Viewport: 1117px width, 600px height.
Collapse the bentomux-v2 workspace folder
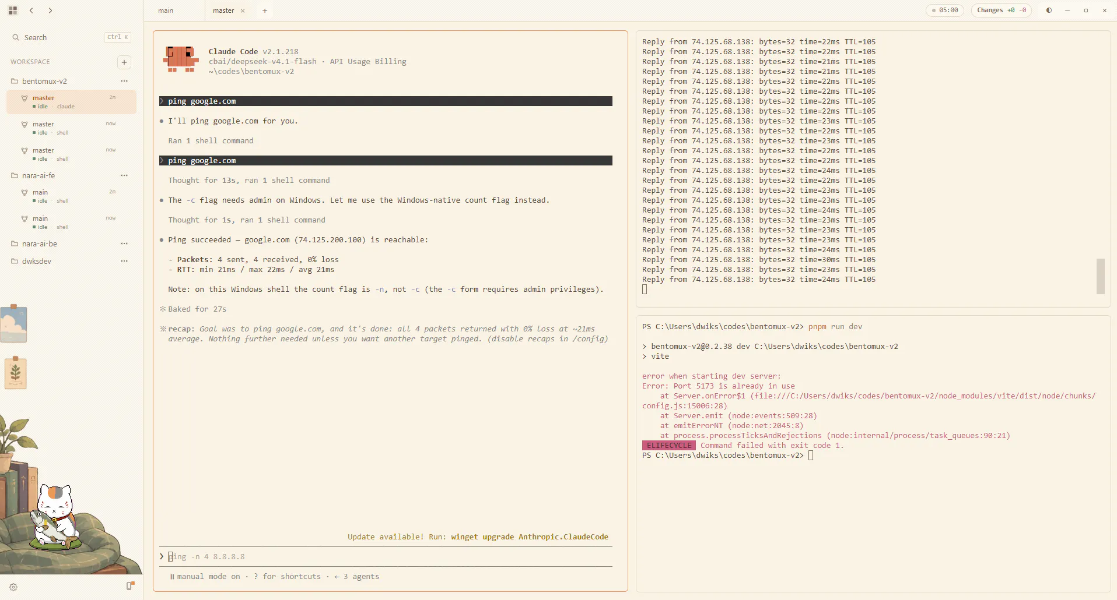tap(45, 81)
